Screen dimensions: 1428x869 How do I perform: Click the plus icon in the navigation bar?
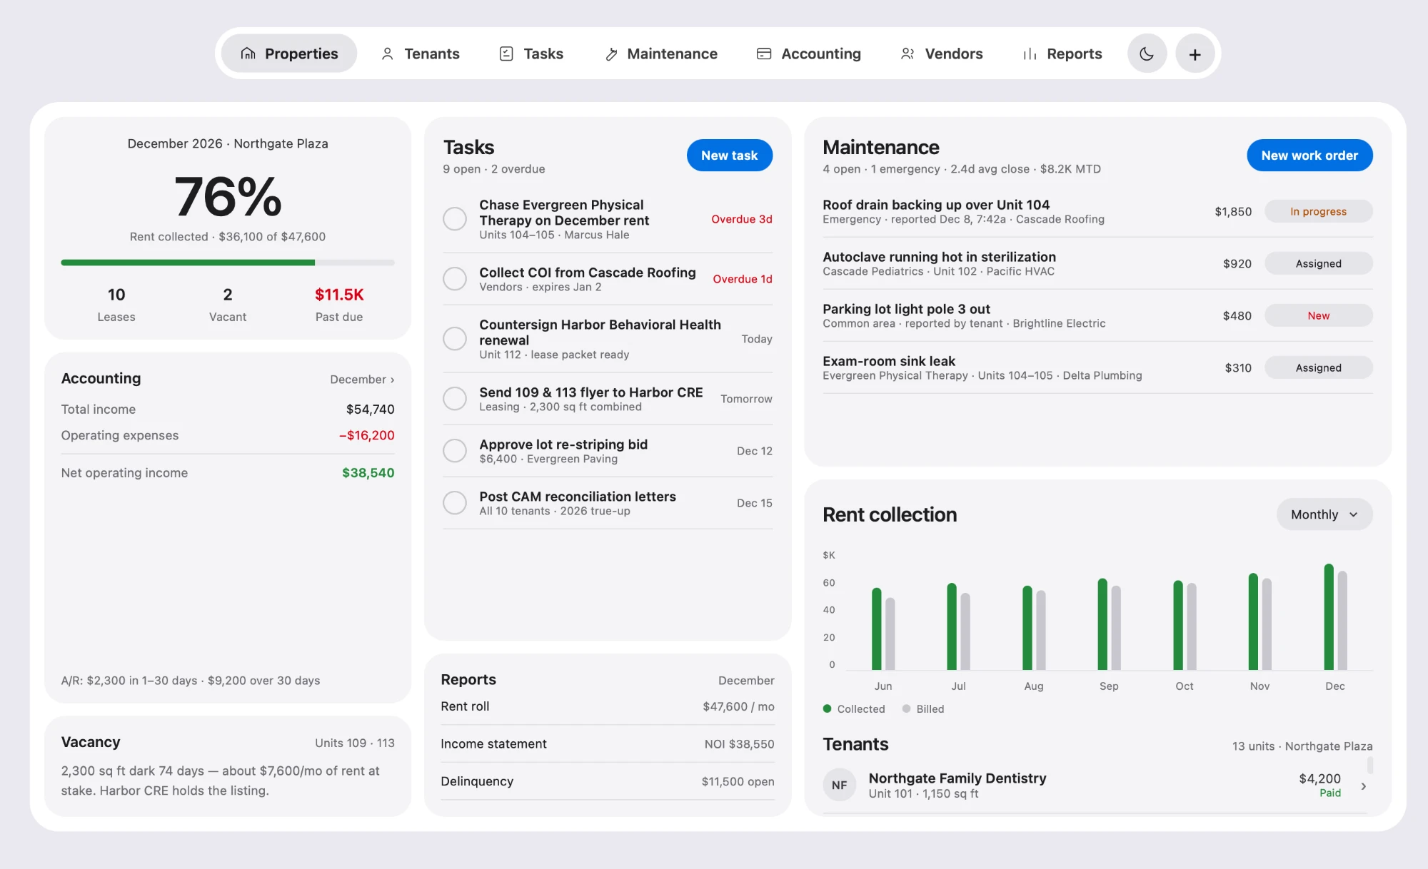(1195, 54)
